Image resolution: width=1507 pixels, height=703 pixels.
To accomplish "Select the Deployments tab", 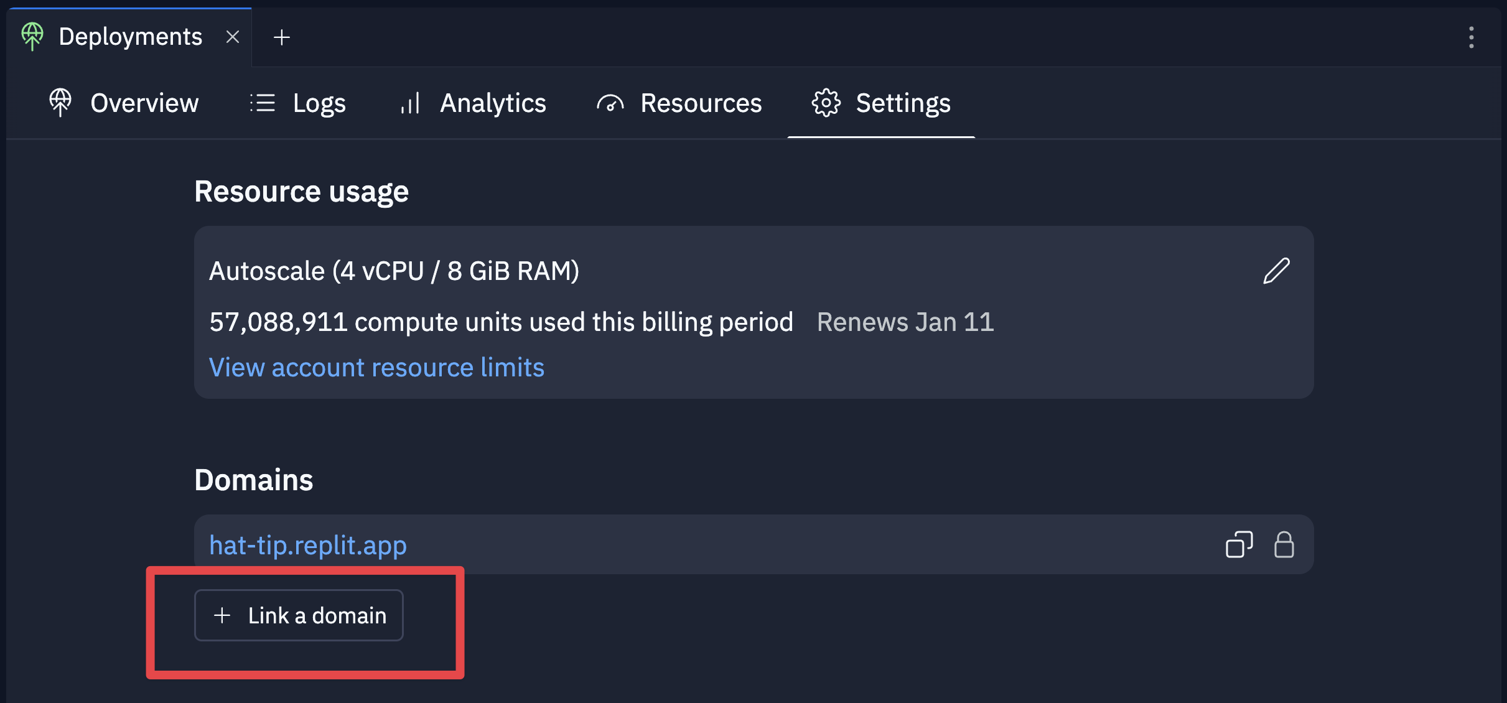I will coord(130,37).
